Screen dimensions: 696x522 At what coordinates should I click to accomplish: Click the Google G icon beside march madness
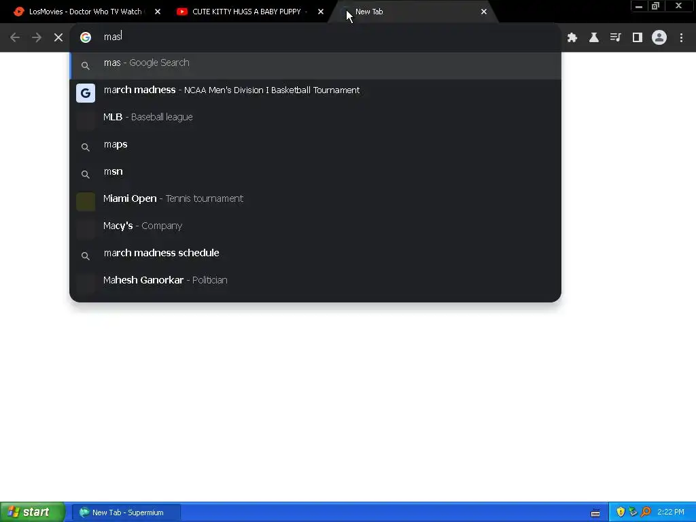coord(86,92)
